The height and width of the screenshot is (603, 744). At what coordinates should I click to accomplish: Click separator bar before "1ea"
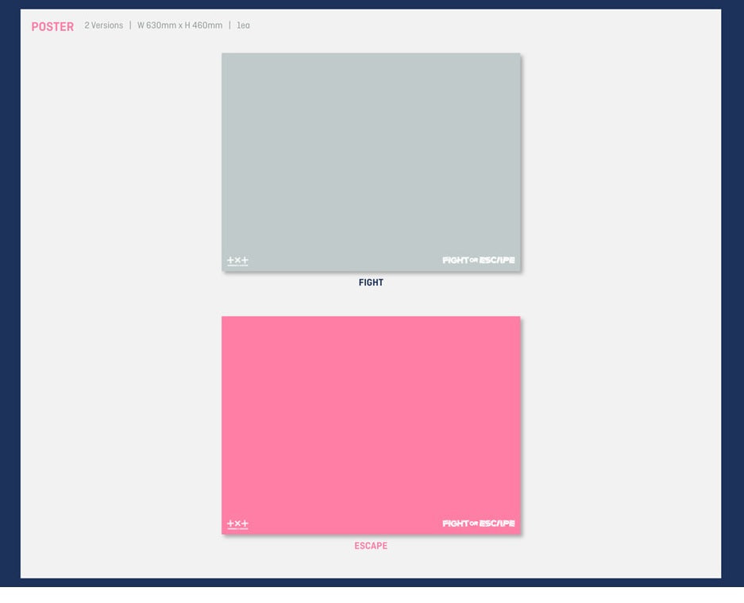click(x=229, y=25)
